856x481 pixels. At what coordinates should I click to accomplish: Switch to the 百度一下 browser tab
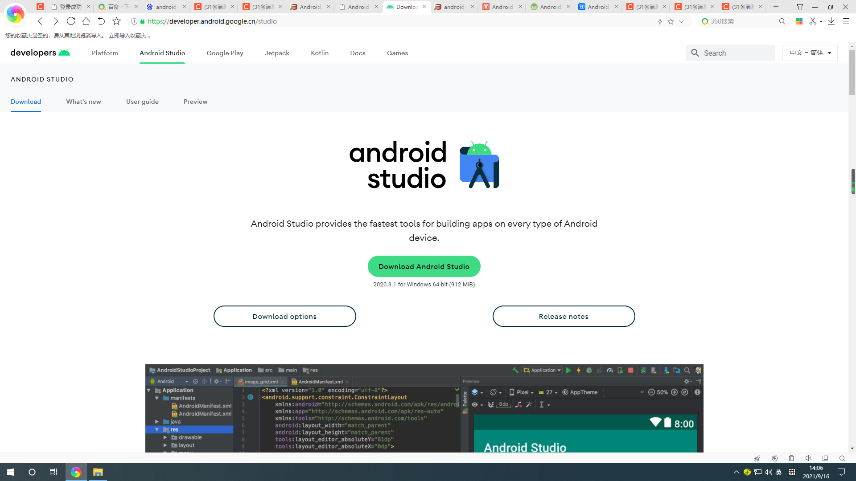click(x=118, y=7)
